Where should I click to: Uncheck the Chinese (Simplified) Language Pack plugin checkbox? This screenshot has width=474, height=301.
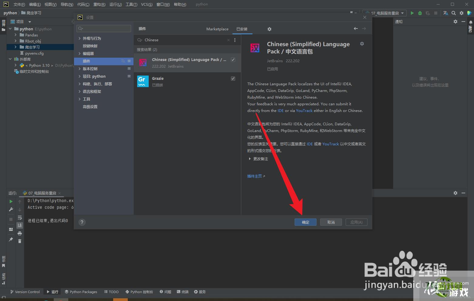[233, 60]
